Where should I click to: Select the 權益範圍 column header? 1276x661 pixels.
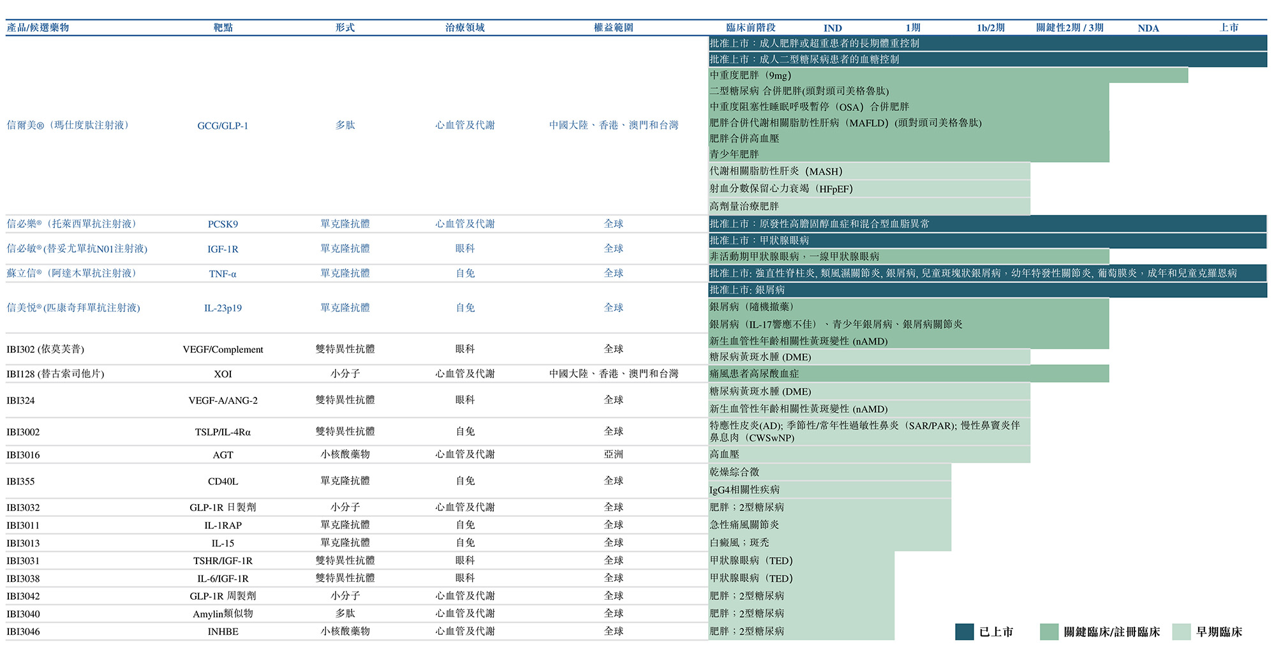[x=614, y=27]
